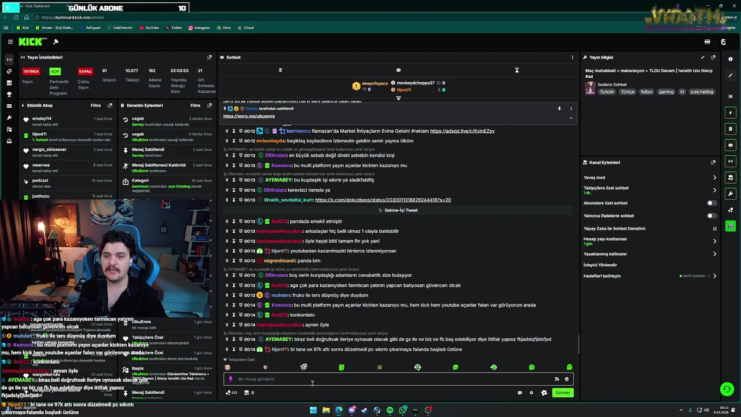741x417 pixels.
Task: Open the emoji picker in message box
Action: pos(567,379)
